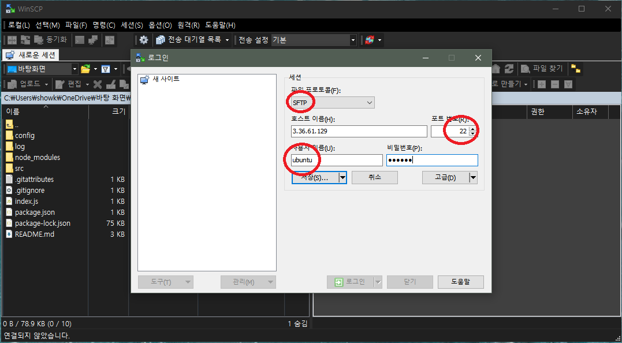The width and height of the screenshot is (622, 343).
Task: Click the 업로드 upload toolbar button
Action: 25,84
